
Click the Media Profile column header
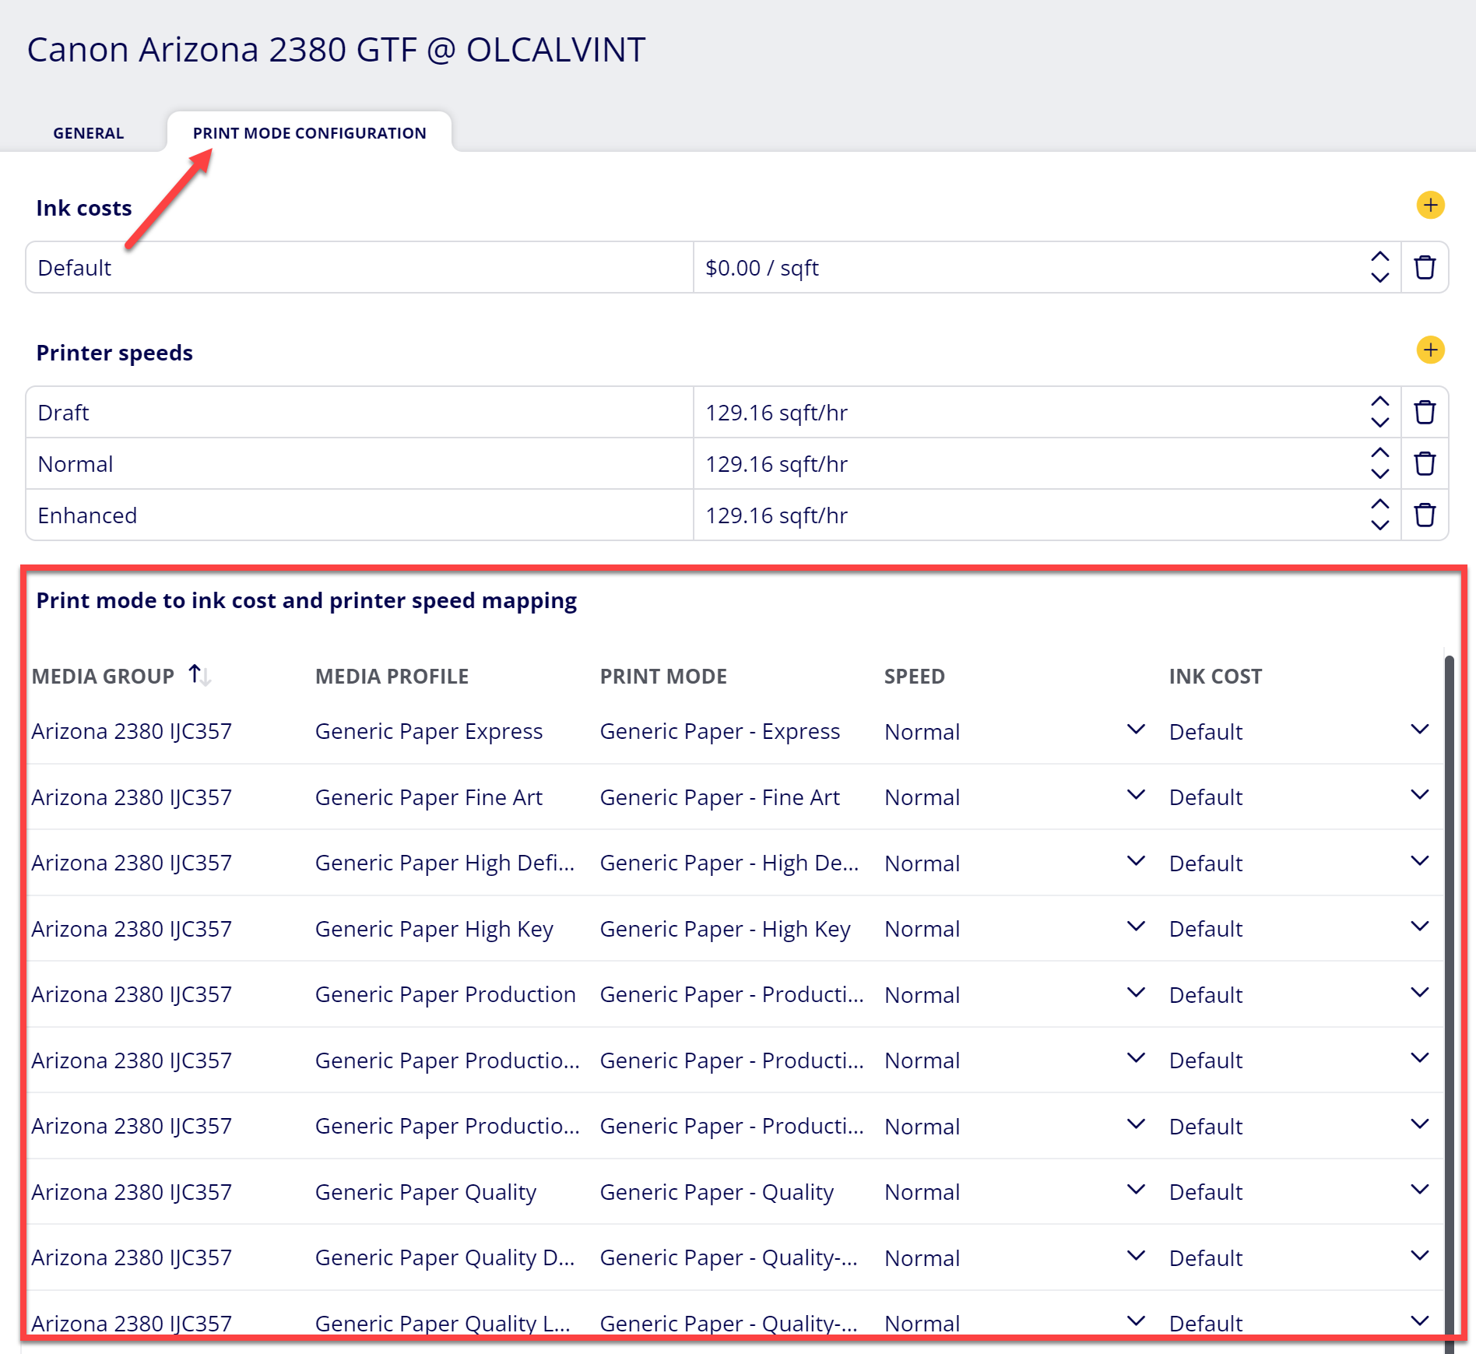[392, 676]
